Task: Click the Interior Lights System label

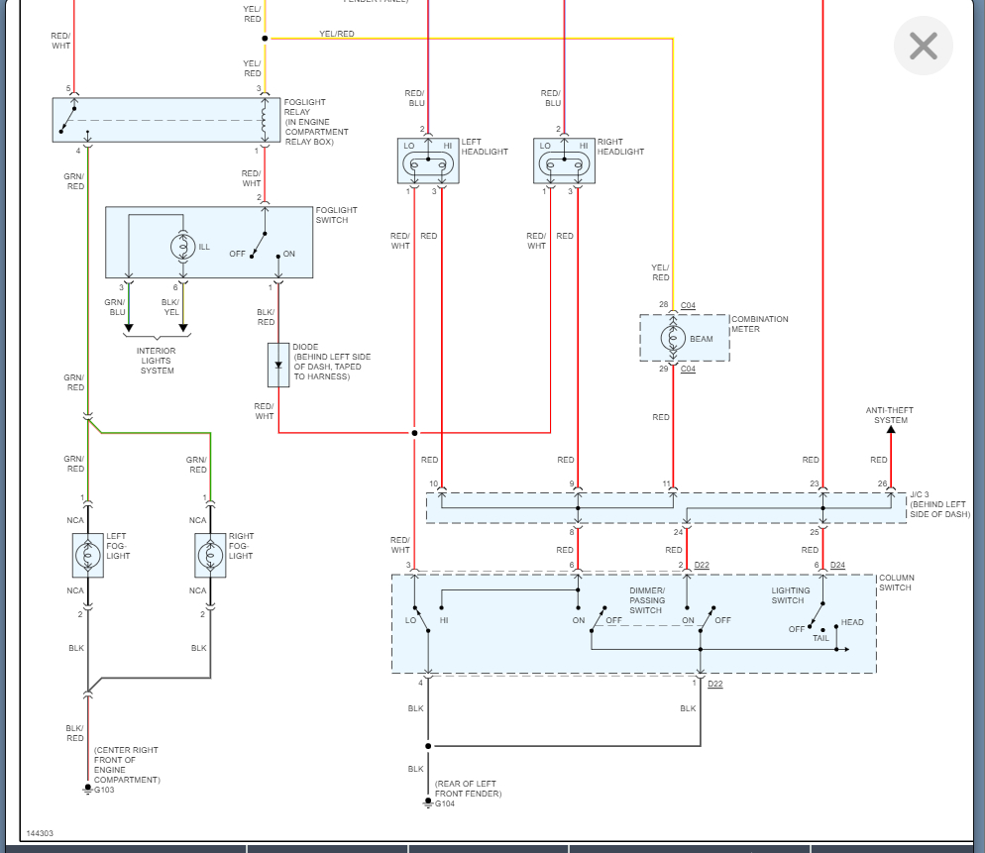Action: [x=157, y=361]
